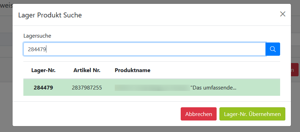Viewport: 300px width, 132px height.
Task: Focus the Lagersuche search input field
Action: [144, 49]
